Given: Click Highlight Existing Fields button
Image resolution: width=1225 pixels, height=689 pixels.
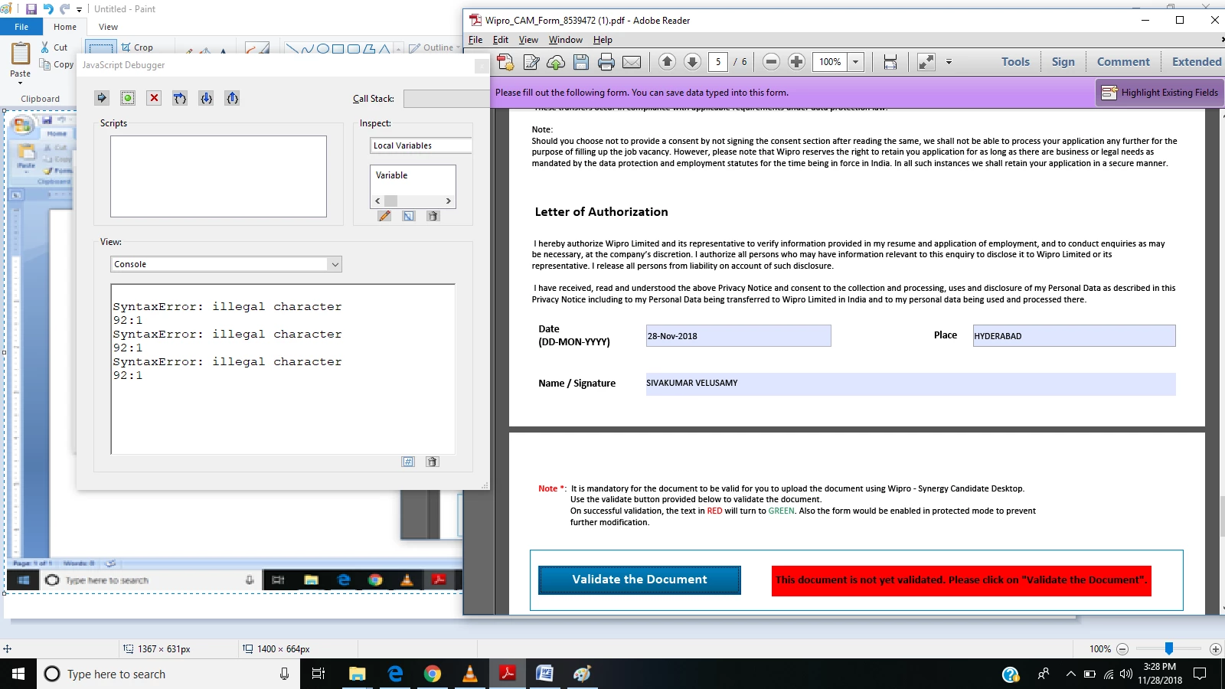Looking at the screenshot, I should 1160,93.
